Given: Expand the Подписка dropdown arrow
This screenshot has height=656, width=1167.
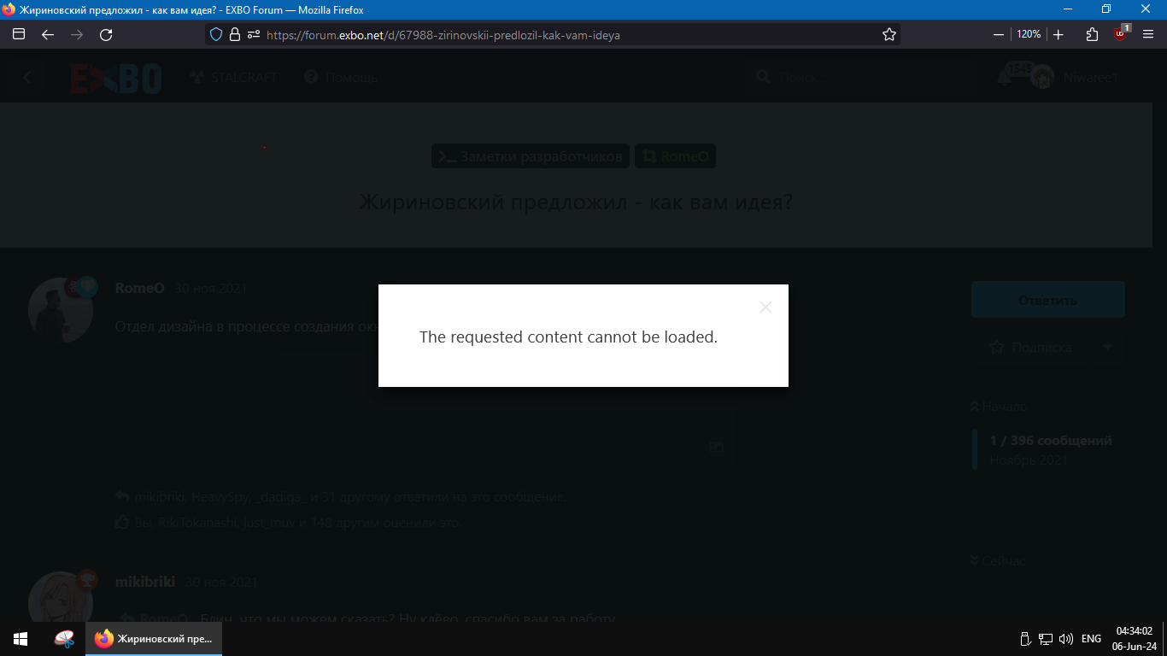Looking at the screenshot, I should [1108, 348].
